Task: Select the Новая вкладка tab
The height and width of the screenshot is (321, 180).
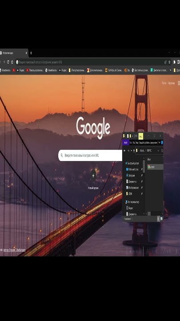Action: (13, 53)
